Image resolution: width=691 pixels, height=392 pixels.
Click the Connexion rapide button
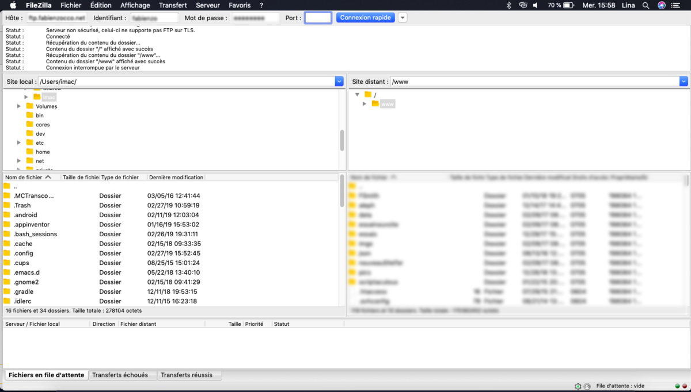point(366,18)
